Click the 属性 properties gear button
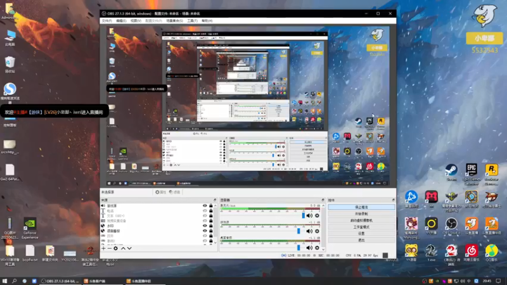This screenshot has width=507, height=285. pos(160,192)
